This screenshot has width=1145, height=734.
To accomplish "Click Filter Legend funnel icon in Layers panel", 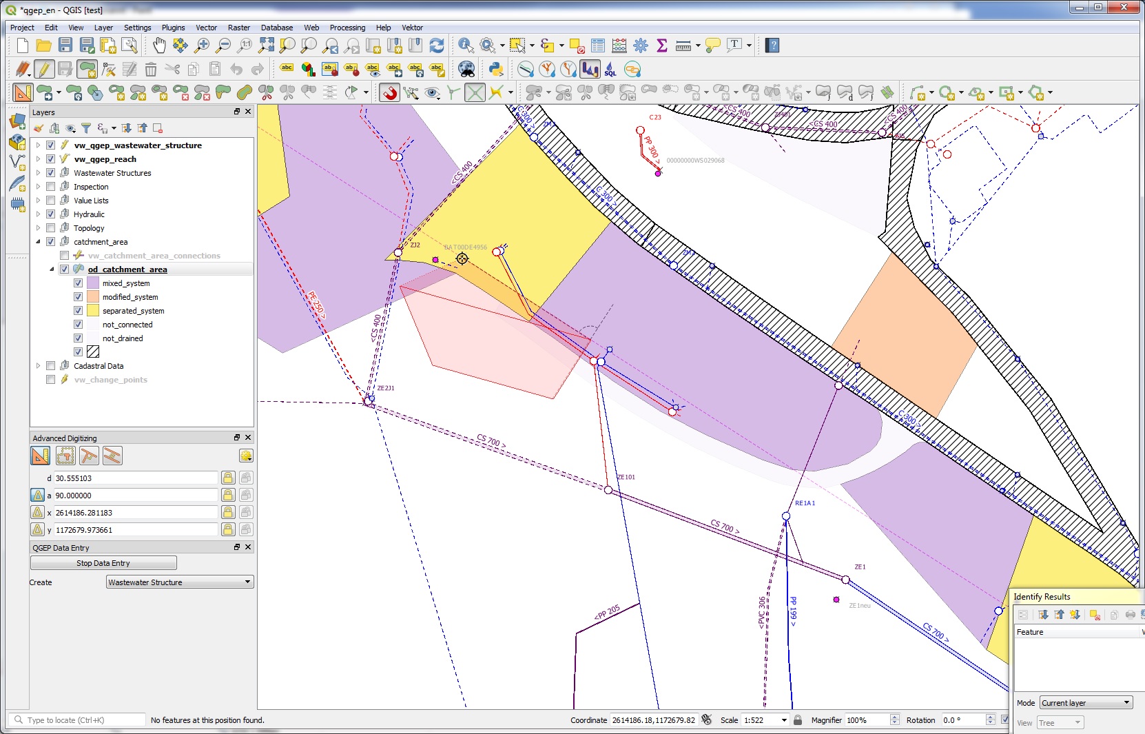I will [x=86, y=128].
